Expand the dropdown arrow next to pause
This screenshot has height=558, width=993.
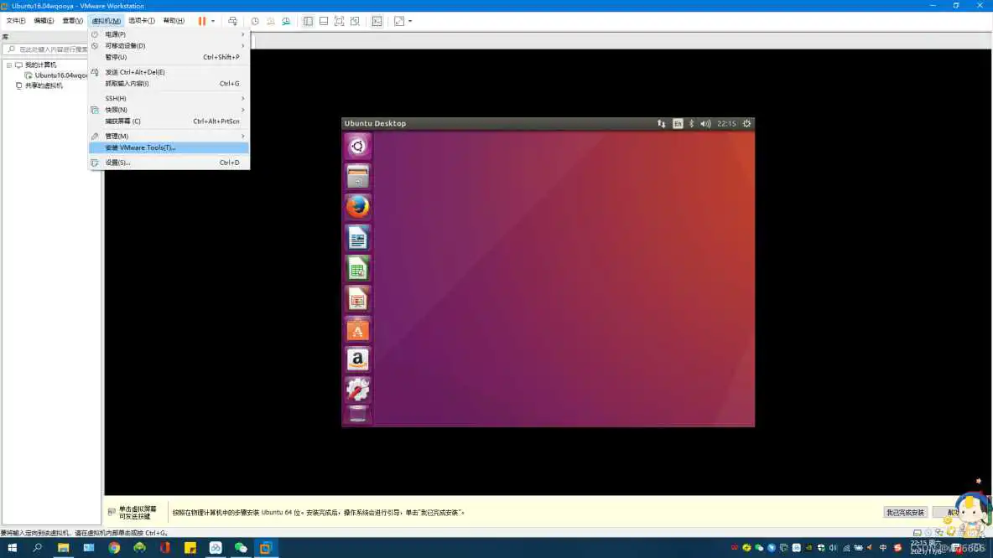coord(212,21)
